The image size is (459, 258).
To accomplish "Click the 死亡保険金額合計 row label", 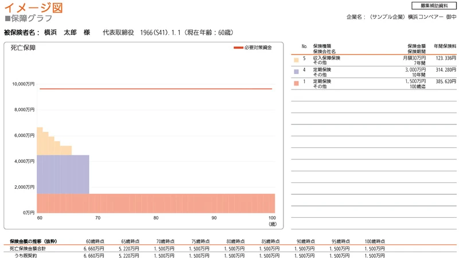I will click(28, 249).
